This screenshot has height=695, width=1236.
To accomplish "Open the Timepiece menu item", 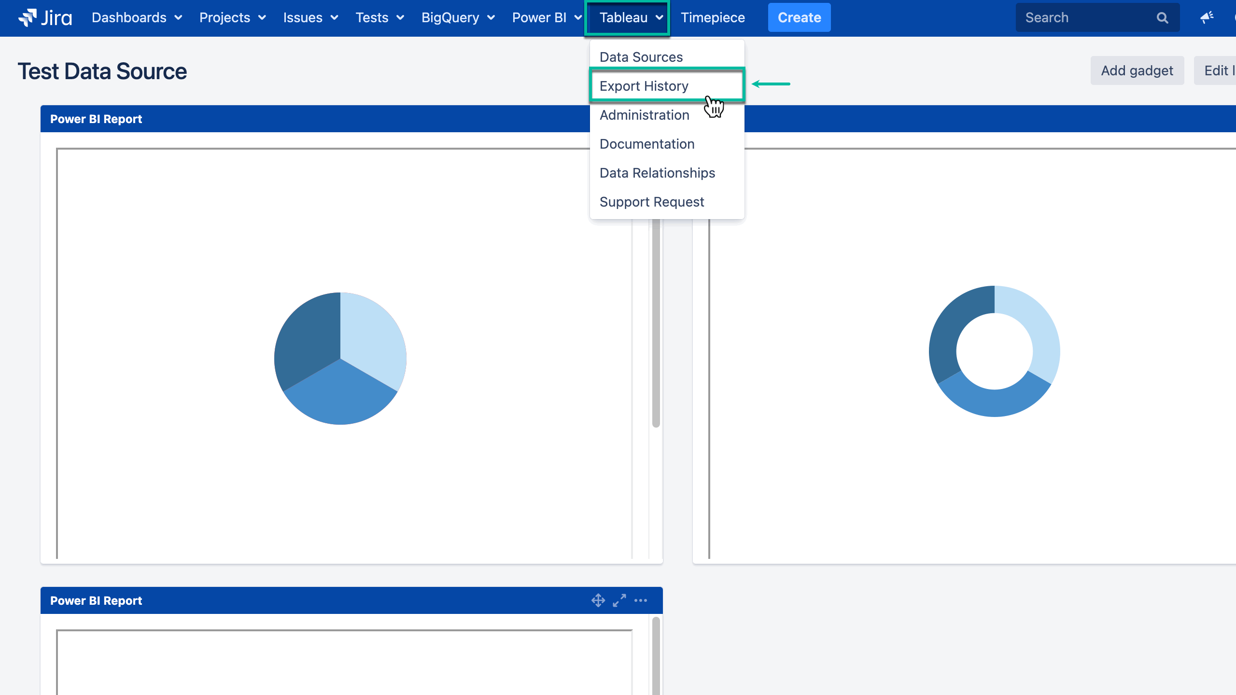I will (713, 18).
